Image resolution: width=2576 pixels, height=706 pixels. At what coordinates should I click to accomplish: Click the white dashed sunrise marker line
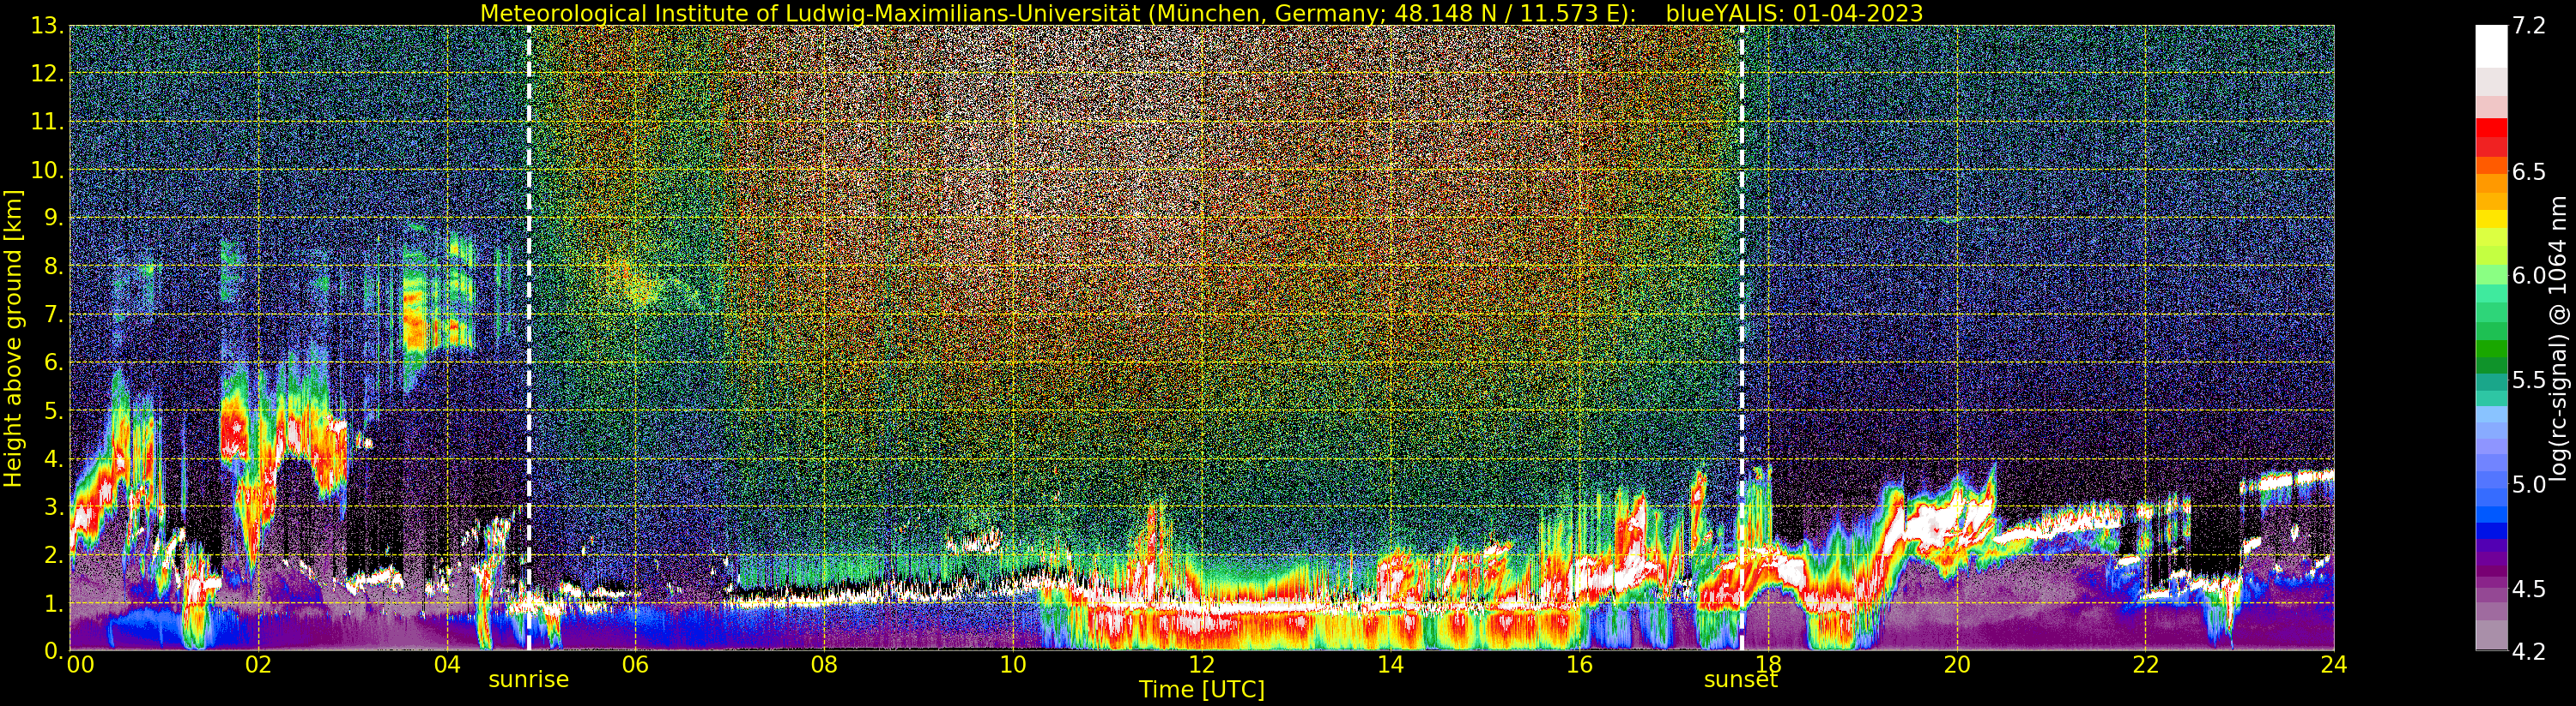click(x=528, y=338)
